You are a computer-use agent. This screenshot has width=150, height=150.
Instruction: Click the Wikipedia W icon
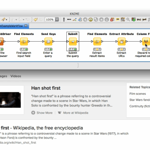[x=60, y=113]
